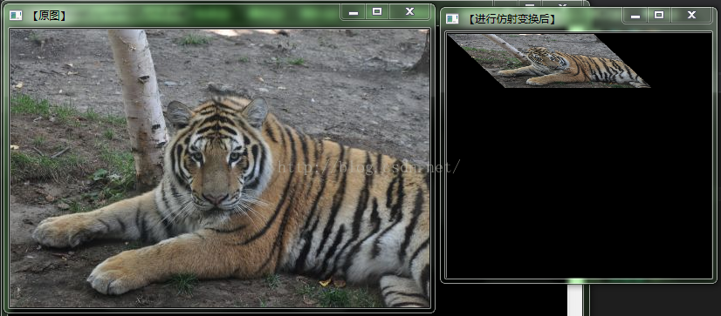Close the 【进行仿射变换后】 window
The image size is (721, 316).
click(x=691, y=15)
